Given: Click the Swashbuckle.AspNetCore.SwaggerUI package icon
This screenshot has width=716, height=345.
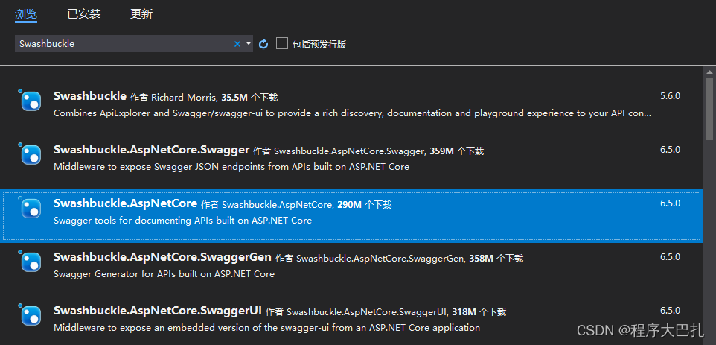Looking at the screenshot, I should pyautogui.click(x=31, y=315).
